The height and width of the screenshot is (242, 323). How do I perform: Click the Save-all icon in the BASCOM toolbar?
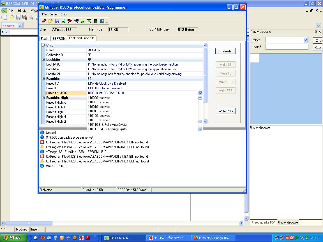tap(24, 17)
